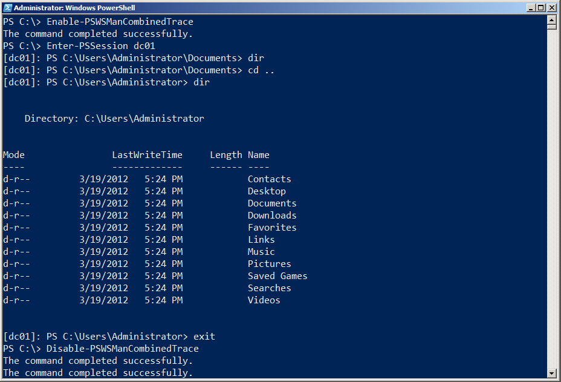Click the Desktop directory entry
561x382 pixels.
(267, 191)
